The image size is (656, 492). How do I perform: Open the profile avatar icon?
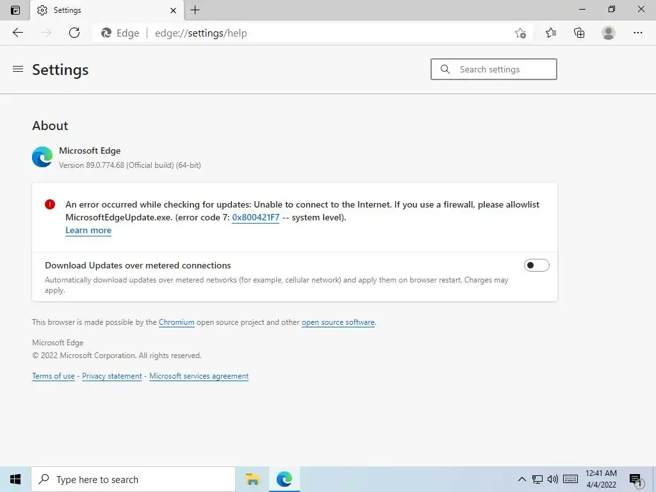pos(609,33)
